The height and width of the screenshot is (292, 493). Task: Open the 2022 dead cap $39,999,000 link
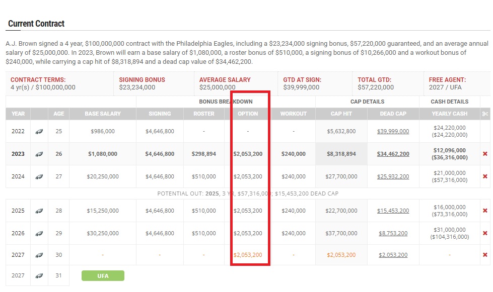pyautogui.click(x=393, y=131)
